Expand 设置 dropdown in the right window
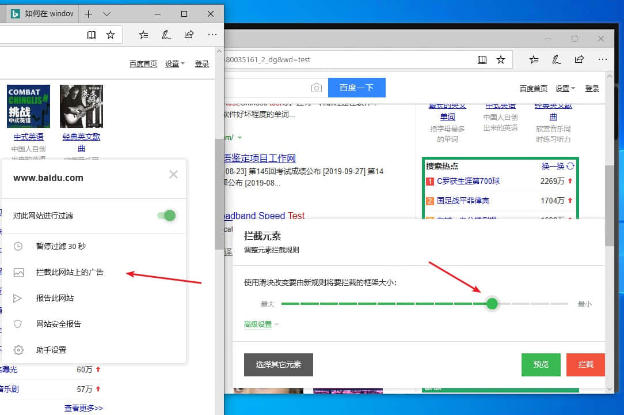This screenshot has width=624, height=415. (565, 88)
